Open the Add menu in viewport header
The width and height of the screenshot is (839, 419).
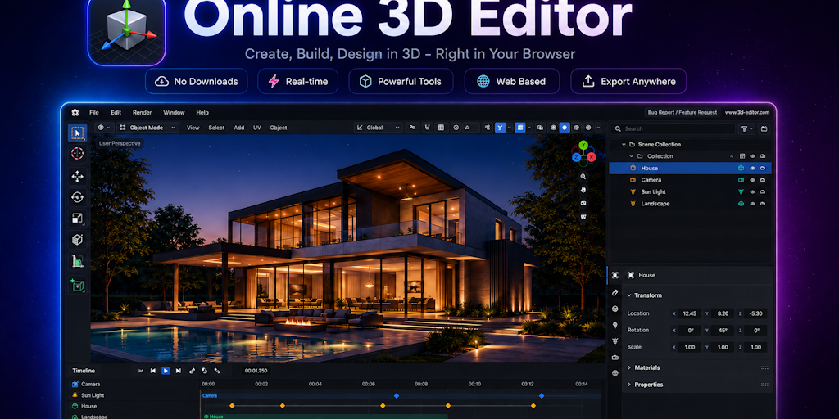(239, 128)
